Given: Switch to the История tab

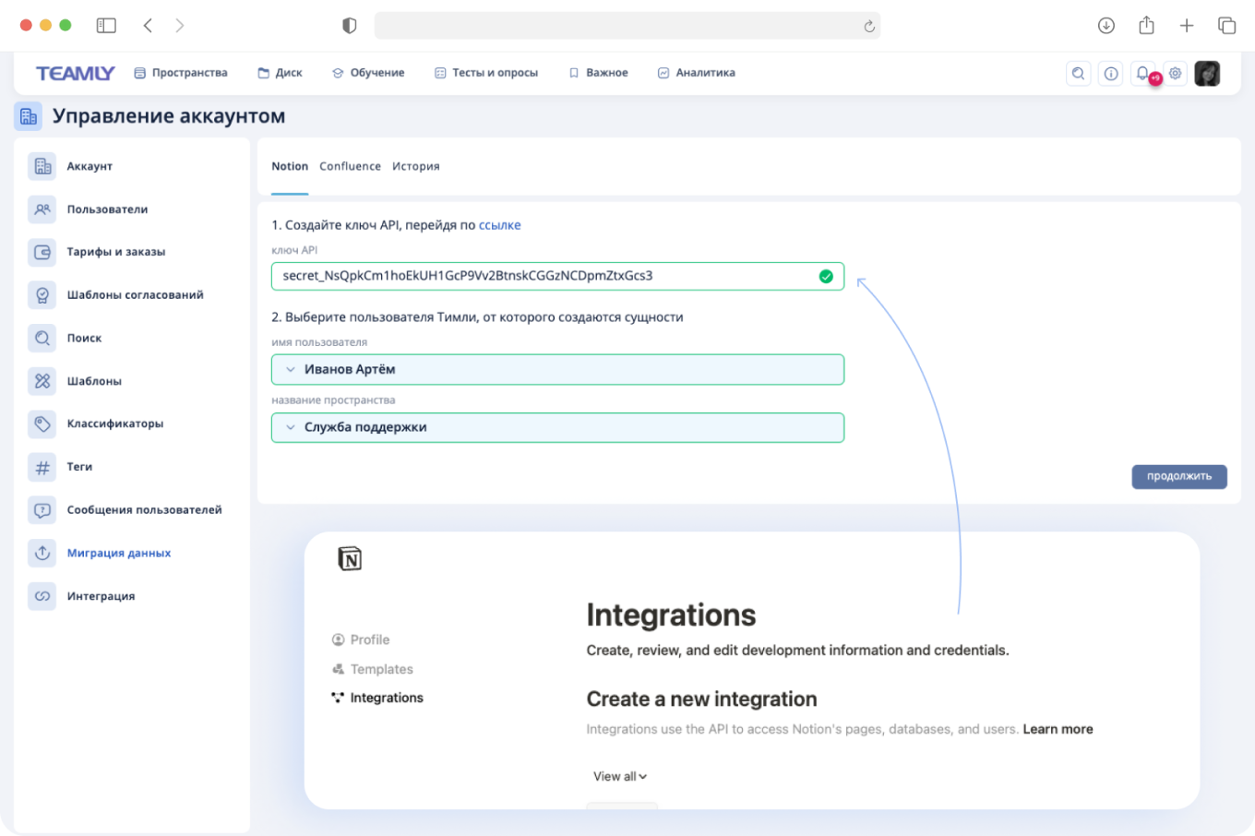Looking at the screenshot, I should coord(415,166).
